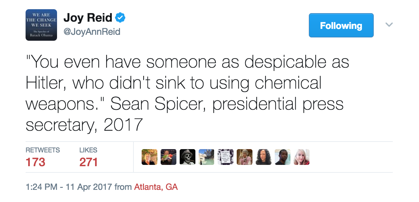View the 173 retweets list
Screen dimensions: 419x202
(x=35, y=162)
